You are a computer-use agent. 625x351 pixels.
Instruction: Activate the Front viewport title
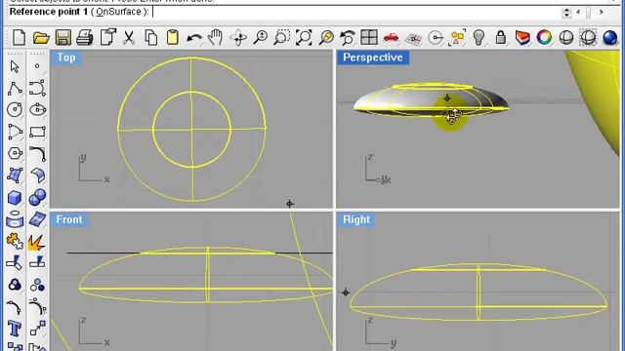click(69, 219)
